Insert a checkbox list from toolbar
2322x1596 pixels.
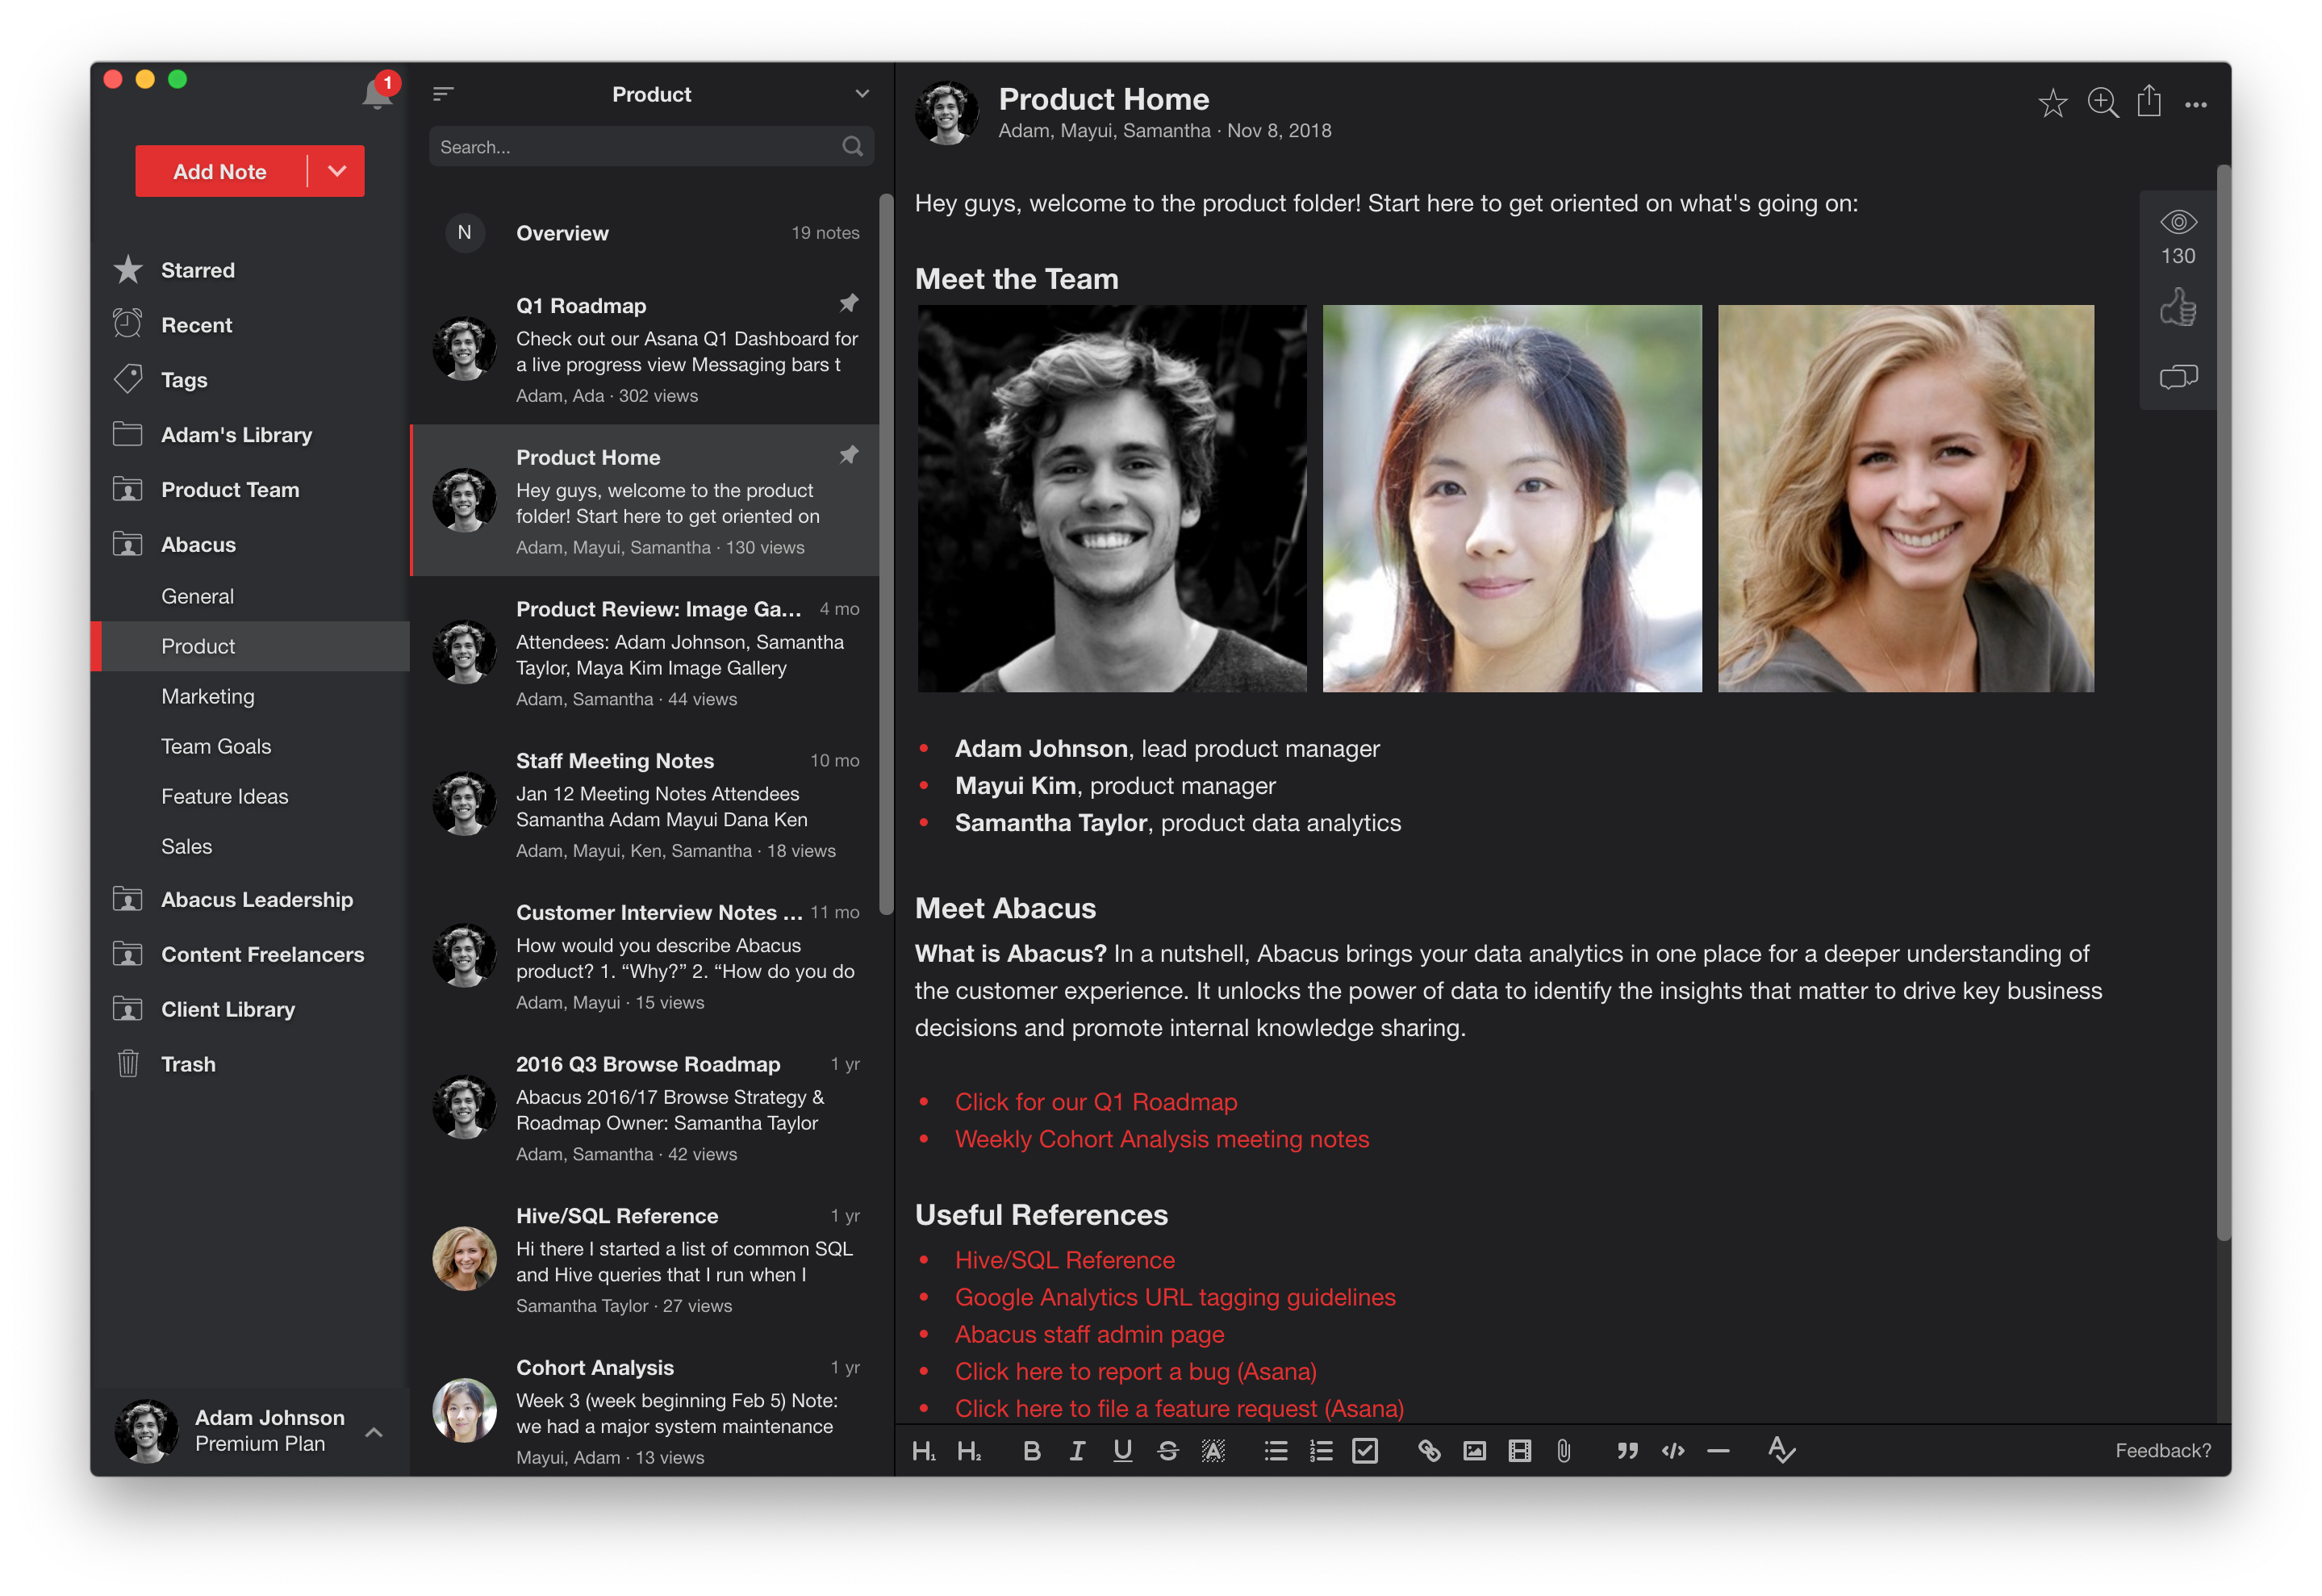[x=1364, y=1451]
